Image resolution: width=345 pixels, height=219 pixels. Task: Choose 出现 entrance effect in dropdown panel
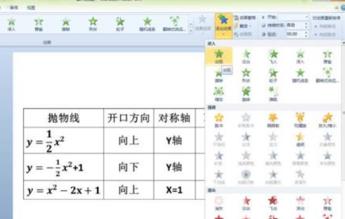(x=219, y=57)
